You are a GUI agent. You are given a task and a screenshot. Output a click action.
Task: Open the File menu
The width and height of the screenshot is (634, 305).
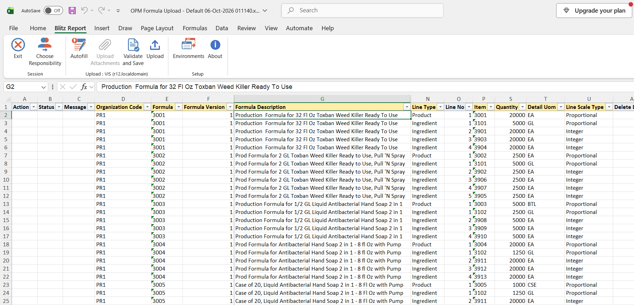tap(13, 28)
